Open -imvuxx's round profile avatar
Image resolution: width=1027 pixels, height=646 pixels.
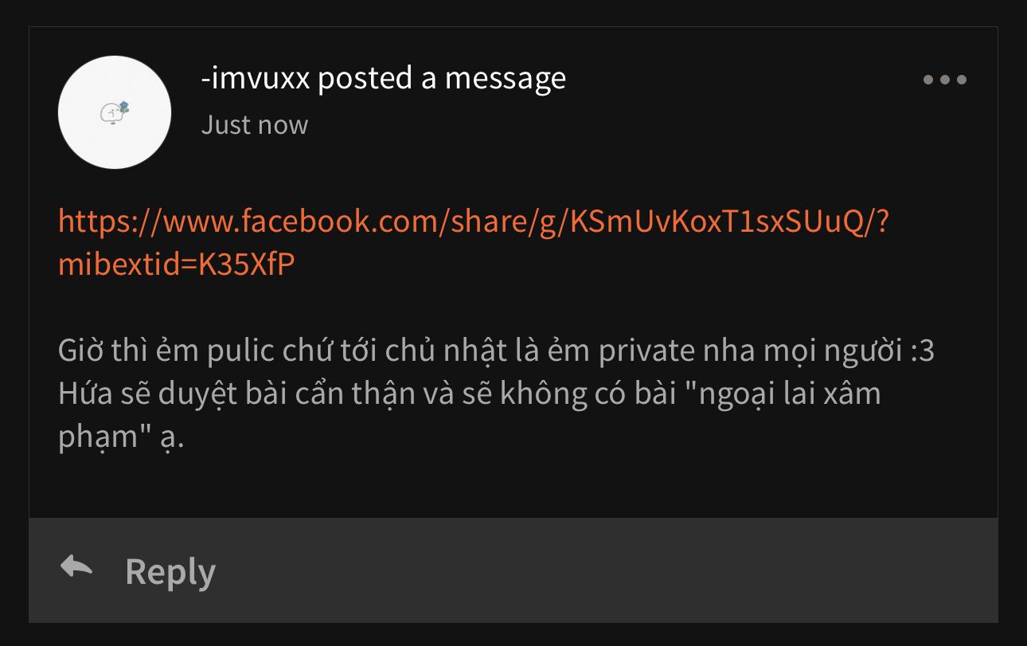point(115,112)
